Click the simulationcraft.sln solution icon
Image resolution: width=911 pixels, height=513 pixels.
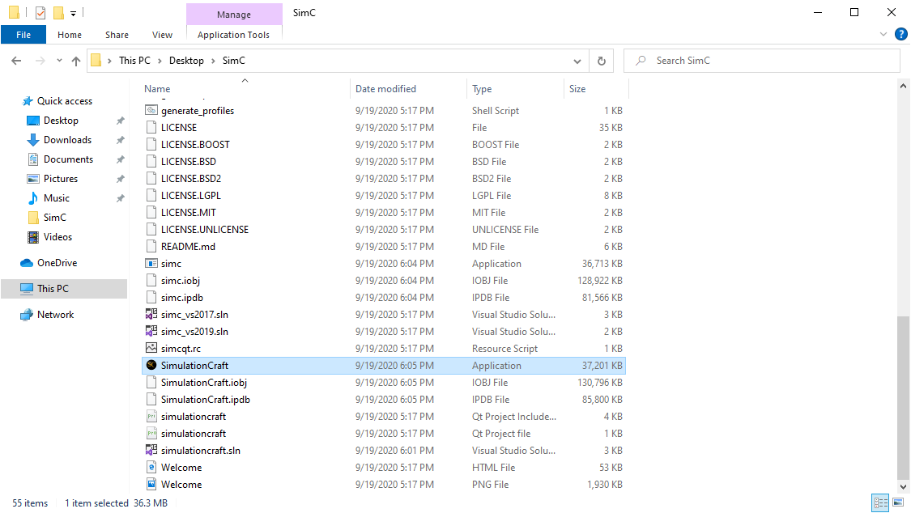click(x=151, y=451)
